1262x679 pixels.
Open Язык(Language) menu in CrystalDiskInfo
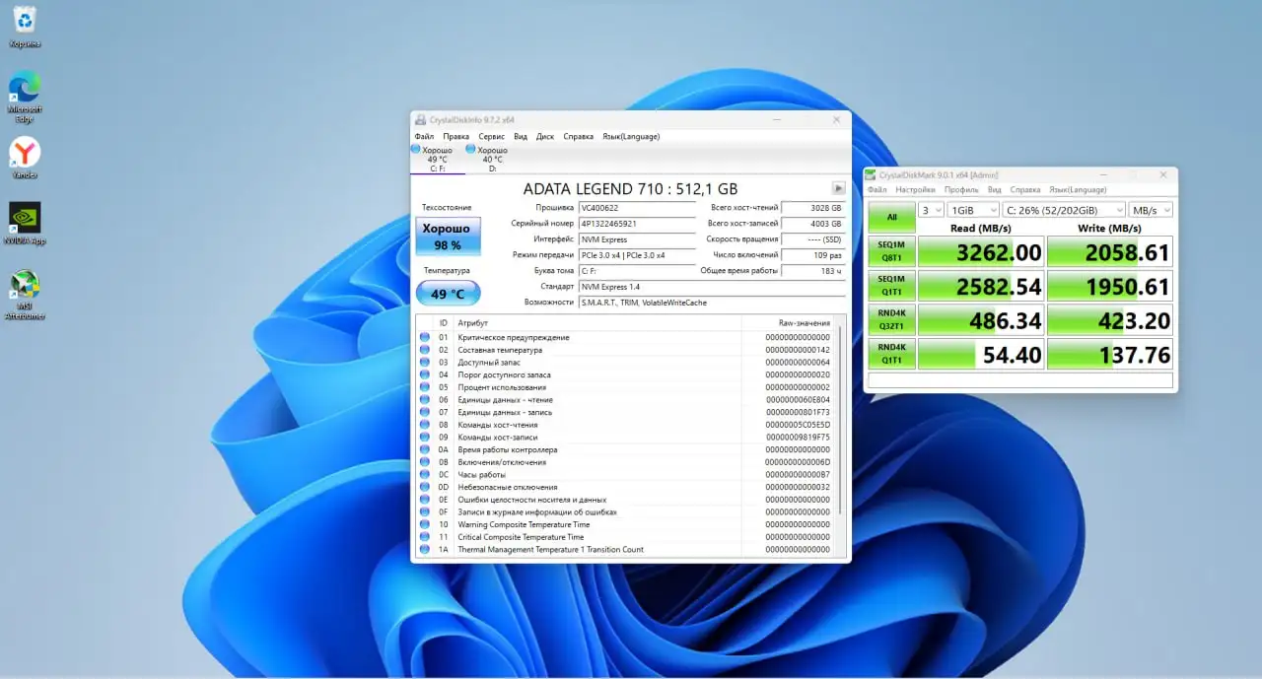(x=631, y=136)
